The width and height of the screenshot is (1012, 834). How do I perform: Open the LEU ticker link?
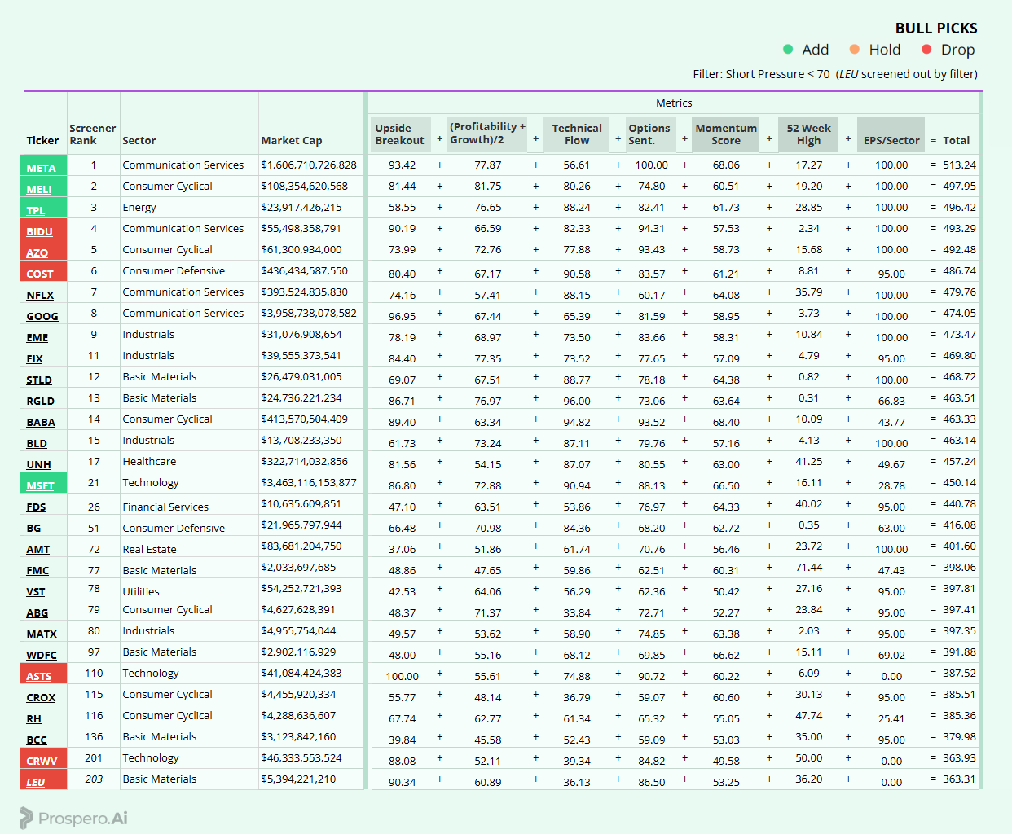[35, 782]
